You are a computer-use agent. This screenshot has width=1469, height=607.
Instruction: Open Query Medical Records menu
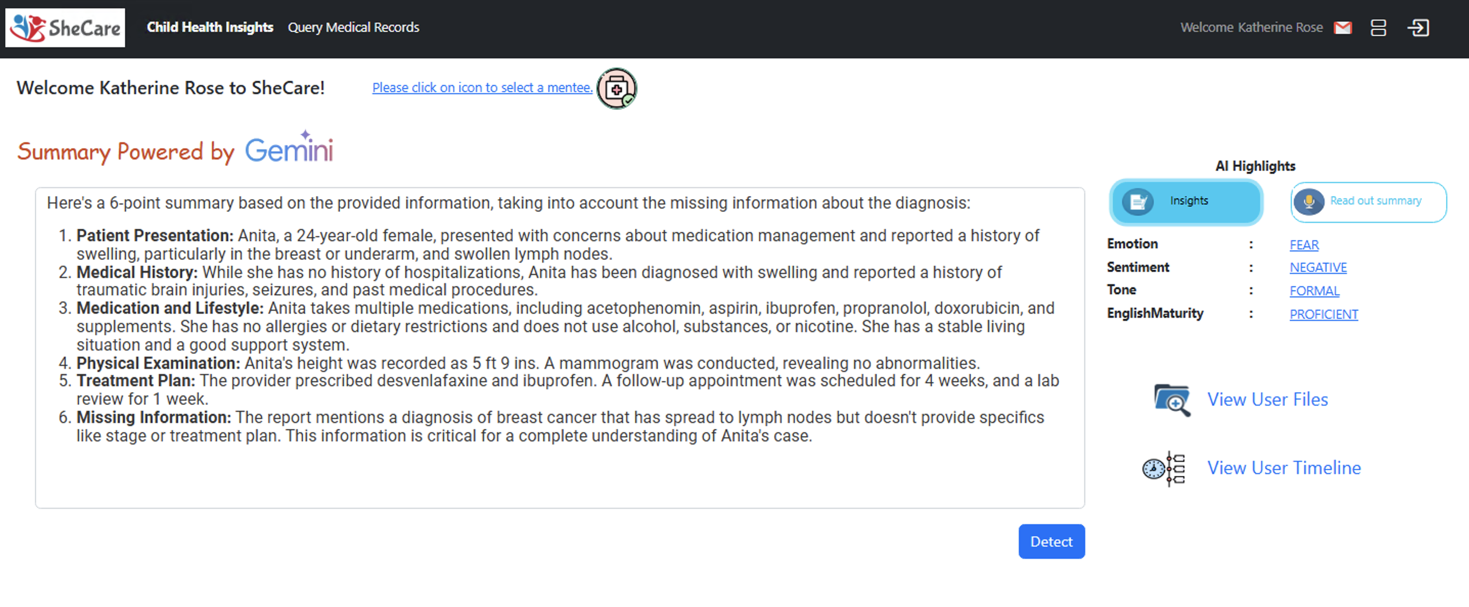click(x=353, y=27)
